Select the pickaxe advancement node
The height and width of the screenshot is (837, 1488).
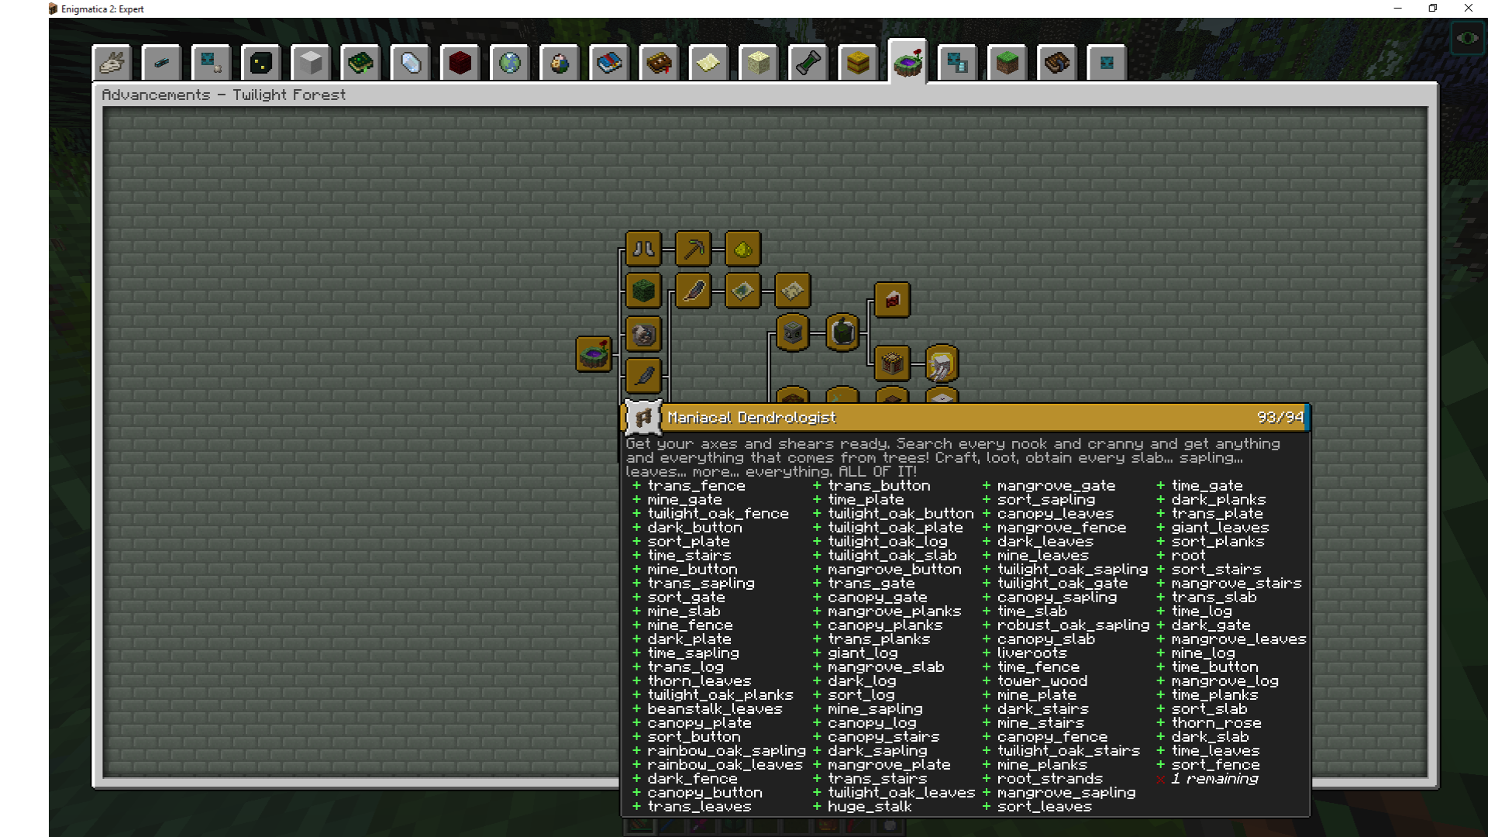pos(693,249)
